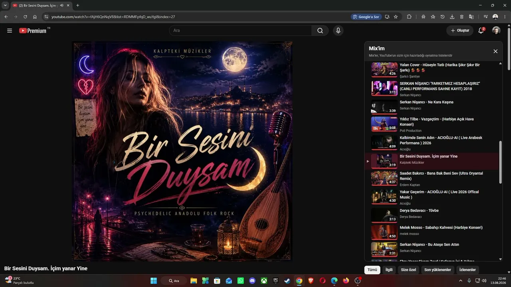This screenshot has height=287, width=511.
Task: Mute the tab via speaker icon
Action: pyautogui.click(x=62, y=6)
